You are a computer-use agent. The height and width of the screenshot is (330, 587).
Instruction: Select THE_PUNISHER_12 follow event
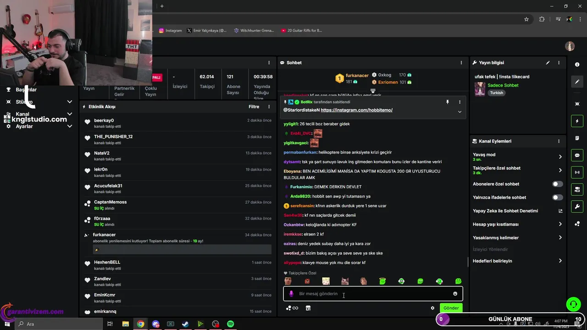coord(178,139)
